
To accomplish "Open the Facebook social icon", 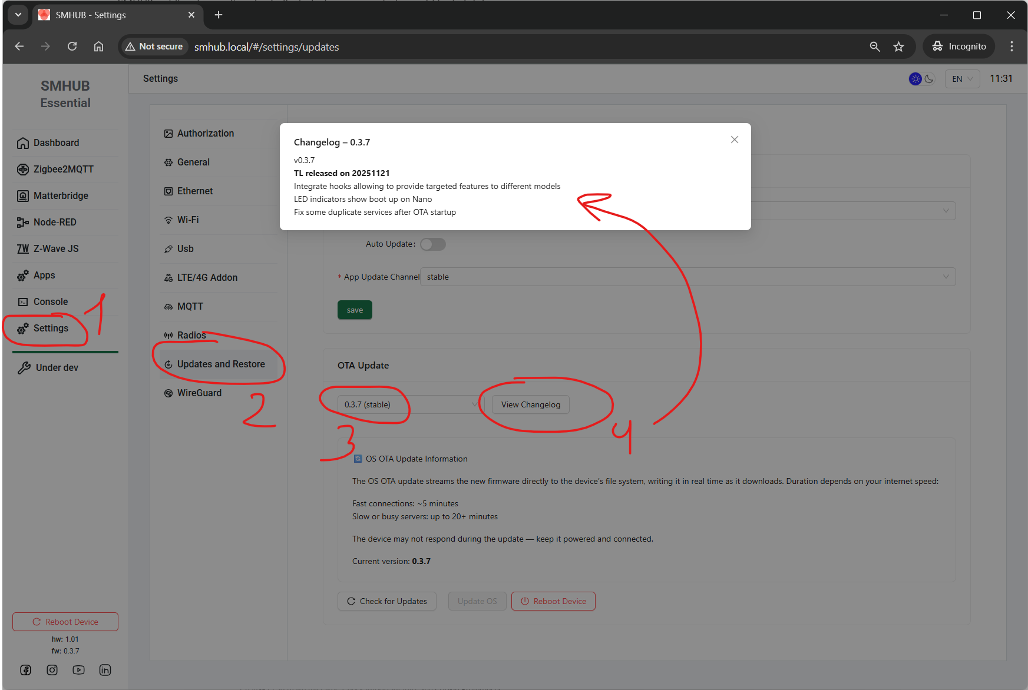I will [26, 670].
